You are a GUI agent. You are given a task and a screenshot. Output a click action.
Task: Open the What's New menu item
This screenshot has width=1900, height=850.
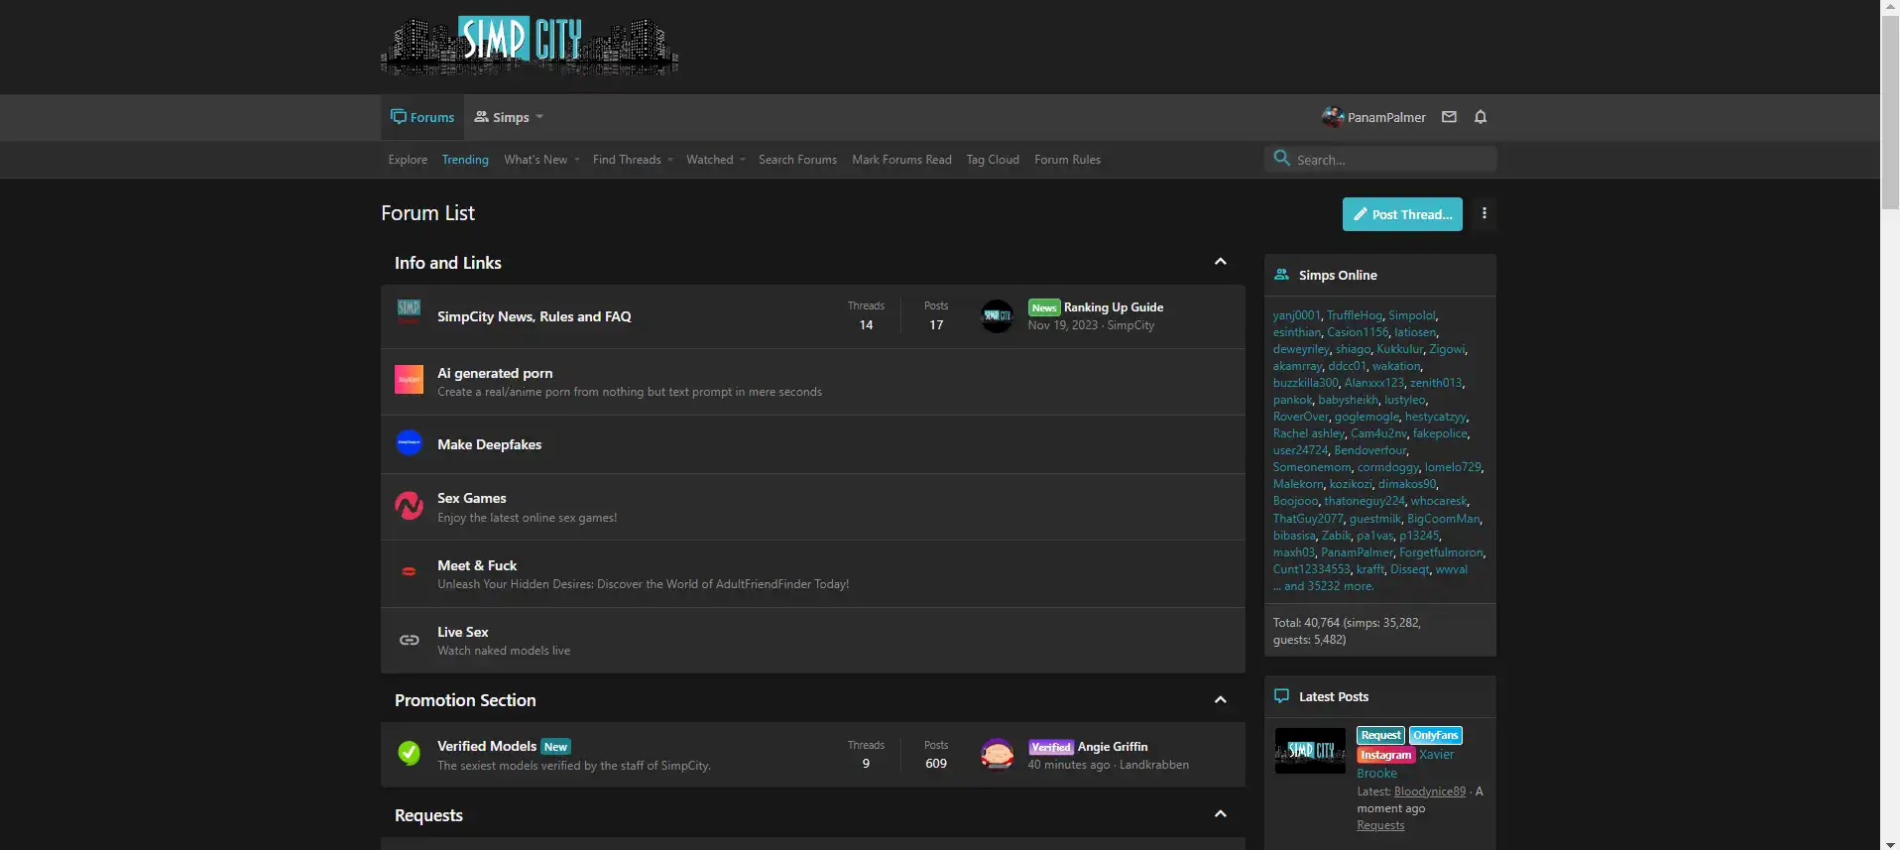pyautogui.click(x=535, y=160)
